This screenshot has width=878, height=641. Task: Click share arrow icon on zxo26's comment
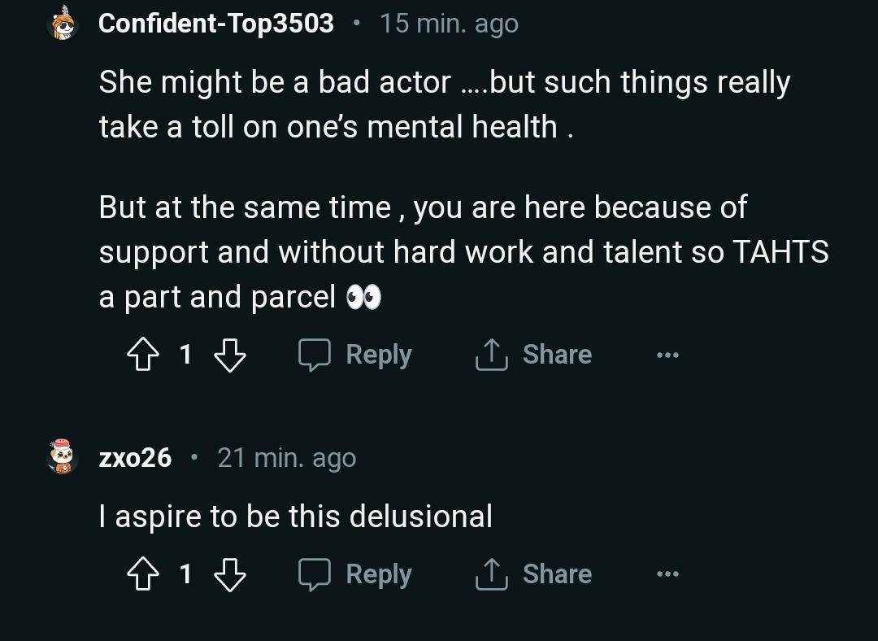tap(492, 574)
